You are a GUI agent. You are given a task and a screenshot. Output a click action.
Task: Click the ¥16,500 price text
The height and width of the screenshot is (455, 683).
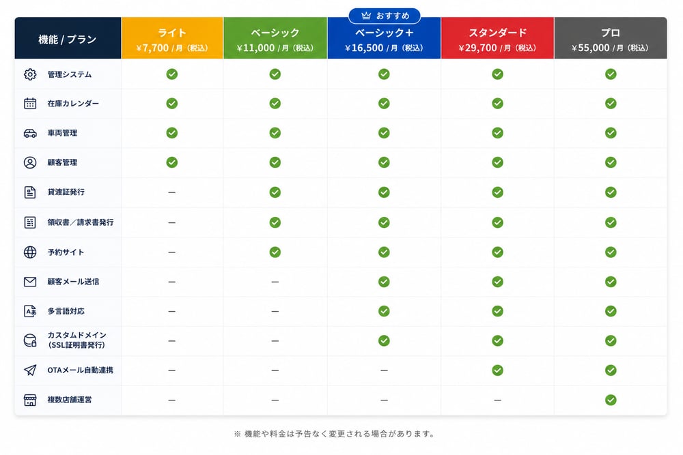click(x=364, y=48)
